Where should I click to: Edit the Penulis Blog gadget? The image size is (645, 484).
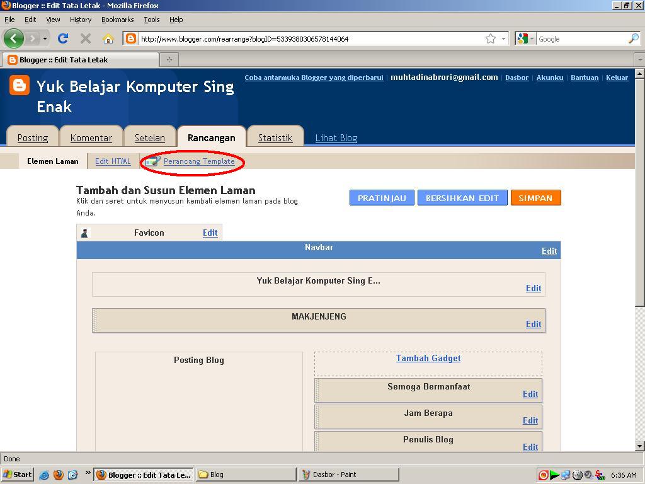[x=530, y=447]
